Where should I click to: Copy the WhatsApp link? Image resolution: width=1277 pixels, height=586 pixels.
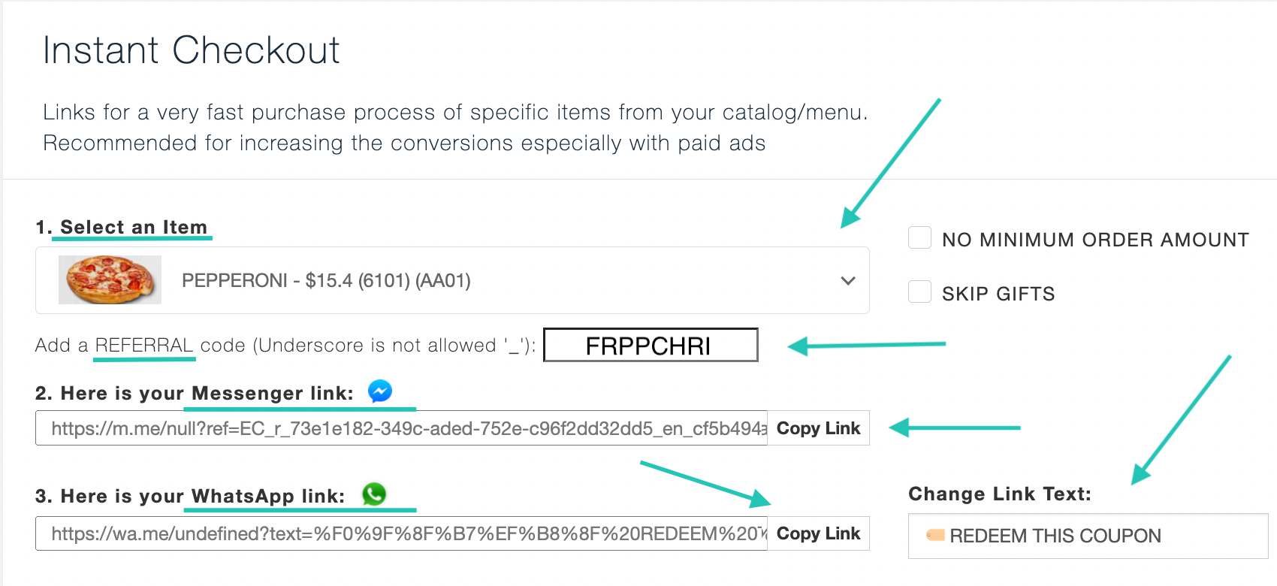coord(818,533)
